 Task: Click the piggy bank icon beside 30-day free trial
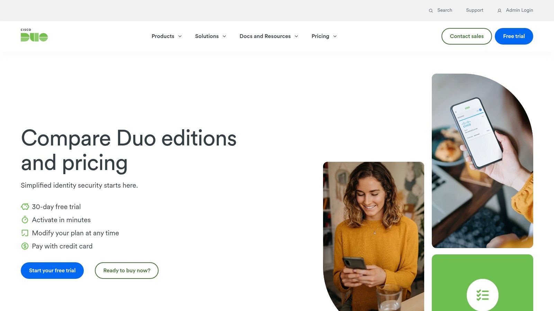(x=25, y=207)
